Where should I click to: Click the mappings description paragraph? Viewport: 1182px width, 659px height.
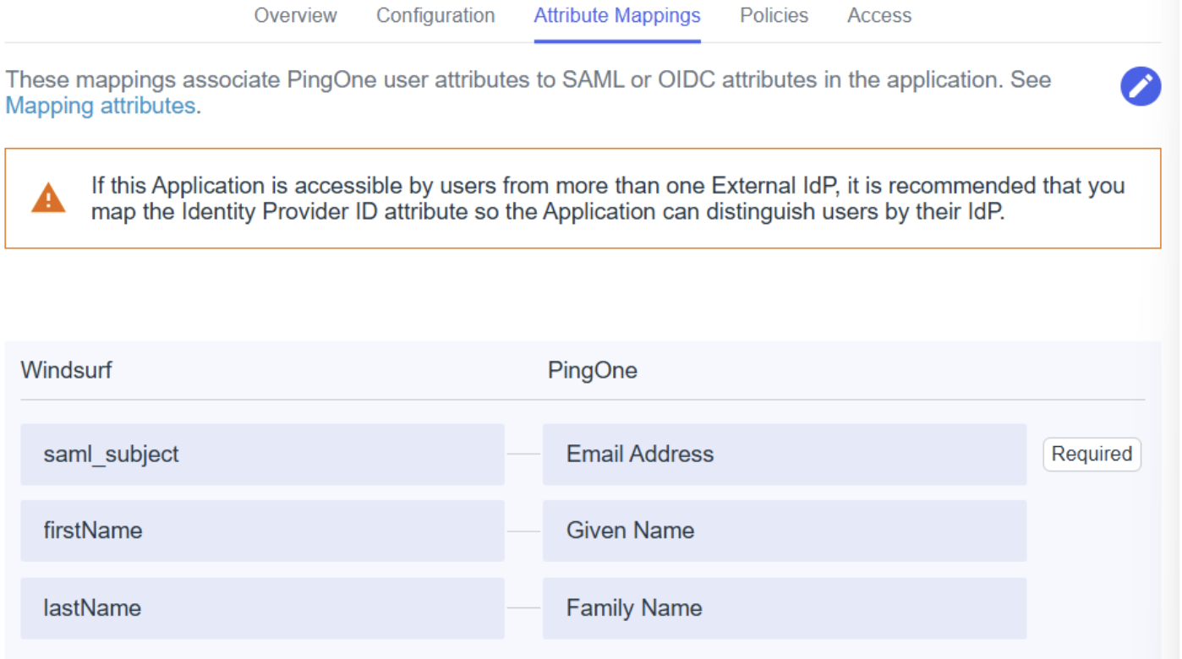(528, 93)
